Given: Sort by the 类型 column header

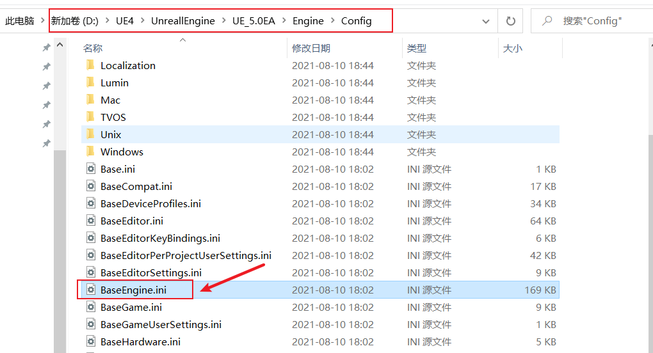Looking at the screenshot, I should [417, 48].
